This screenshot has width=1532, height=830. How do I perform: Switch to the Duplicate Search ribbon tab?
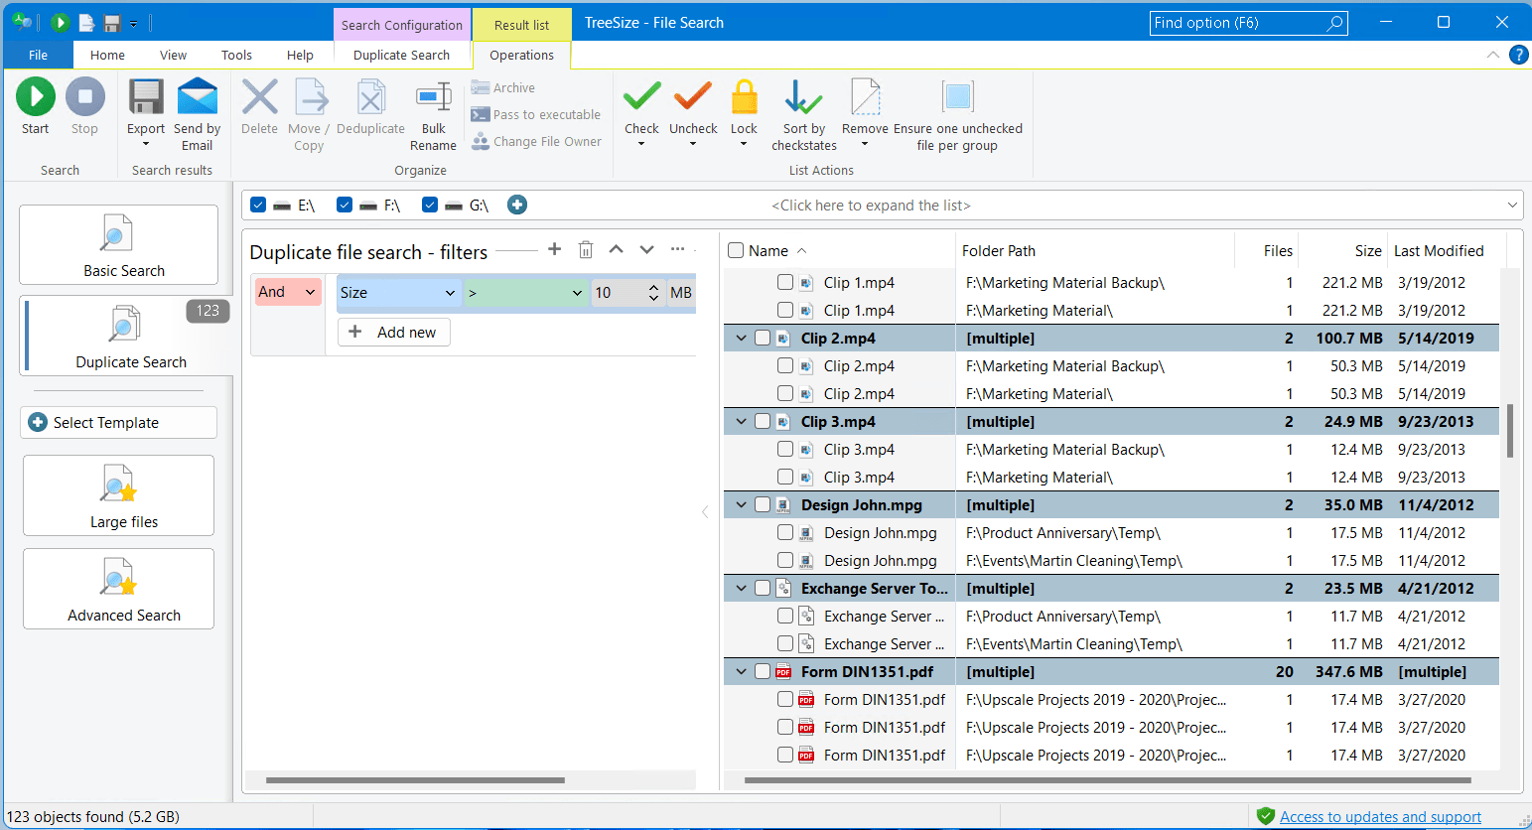pos(401,56)
